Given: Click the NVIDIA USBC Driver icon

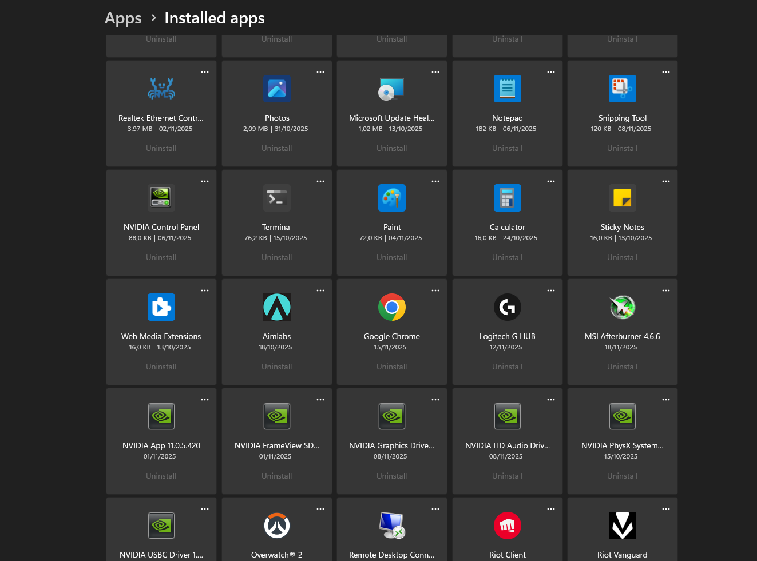Looking at the screenshot, I should [x=161, y=526].
